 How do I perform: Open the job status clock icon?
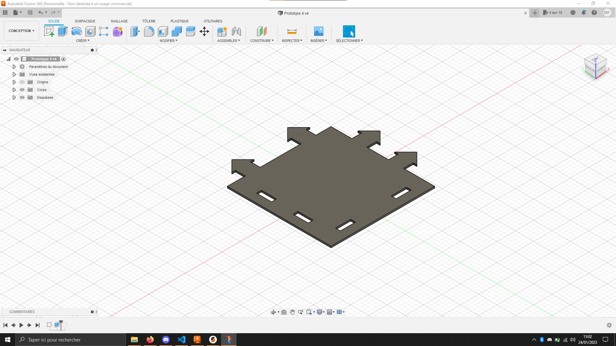[x=573, y=12]
